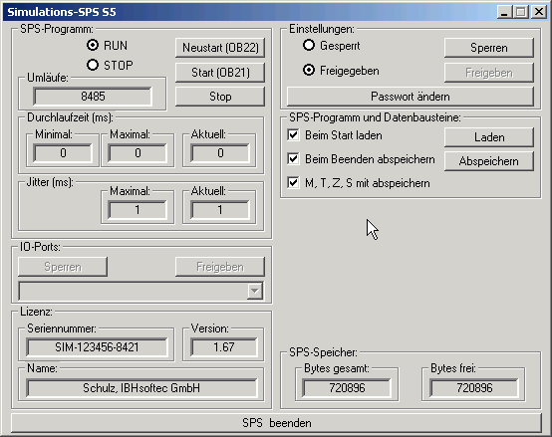Stop the SPS program with the Stop button
The image size is (552, 437).
[x=220, y=97]
